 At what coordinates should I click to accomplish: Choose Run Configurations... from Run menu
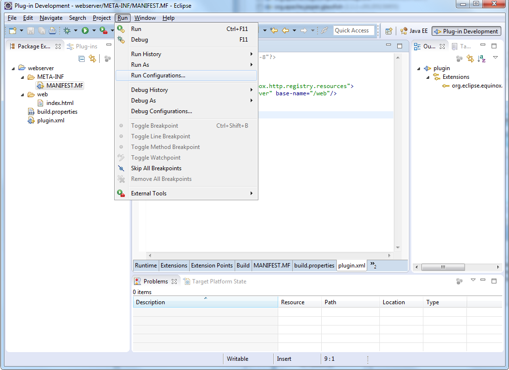point(186,75)
